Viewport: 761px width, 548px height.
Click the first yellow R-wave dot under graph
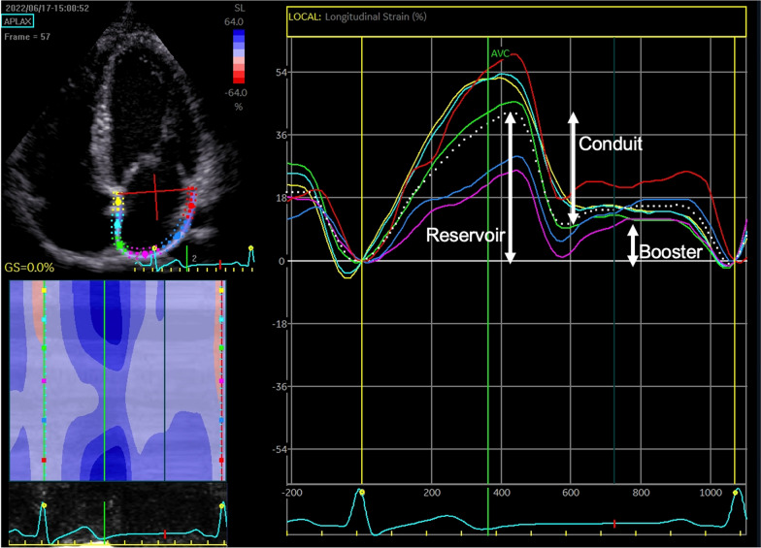pyautogui.click(x=361, y=492)
